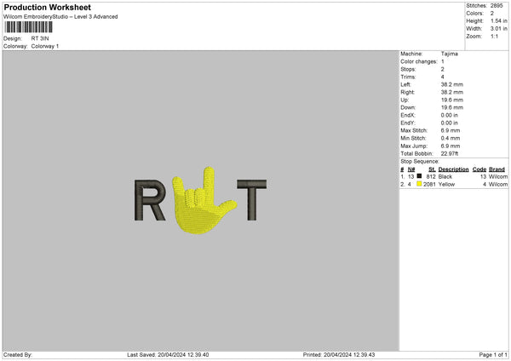511x361 pixels.
Task: Click the barcode under Production Worksheet
Action: coord(28,27)
